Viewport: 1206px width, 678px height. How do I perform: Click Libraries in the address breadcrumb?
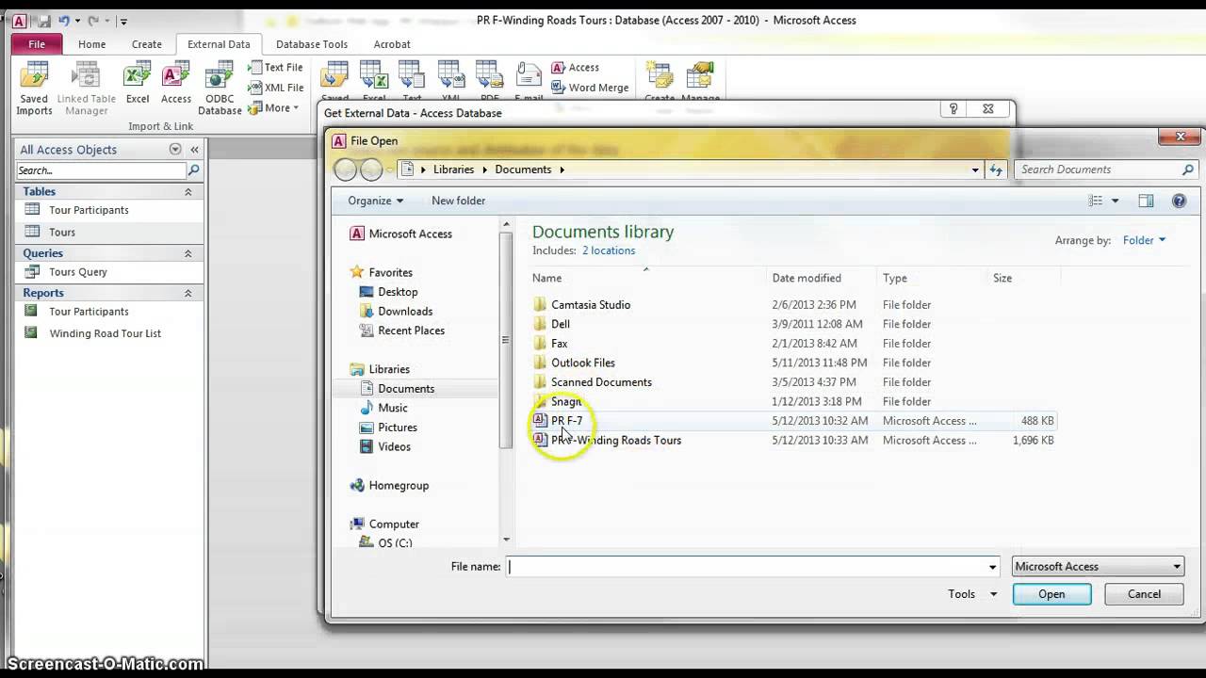[453, 169]
